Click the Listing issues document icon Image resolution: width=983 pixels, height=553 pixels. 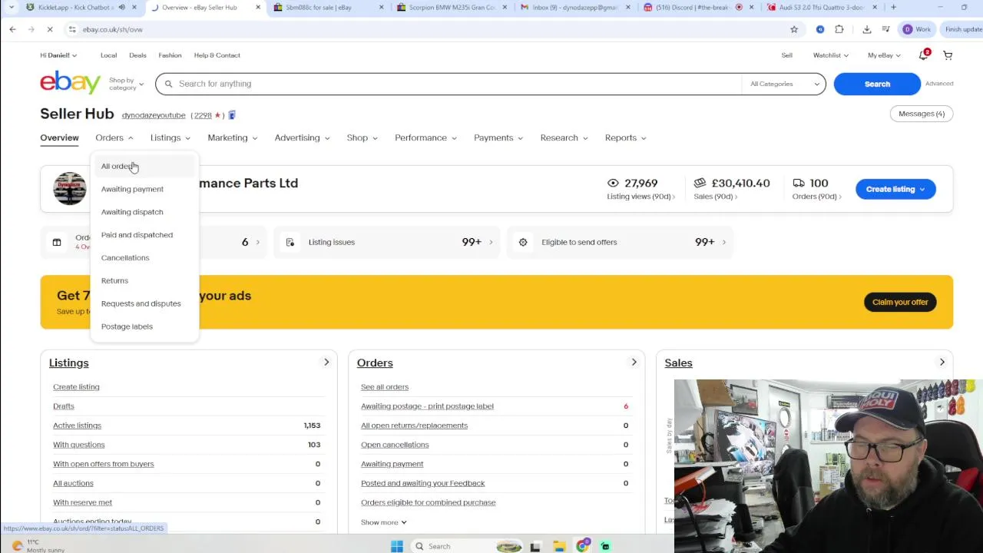290,242
